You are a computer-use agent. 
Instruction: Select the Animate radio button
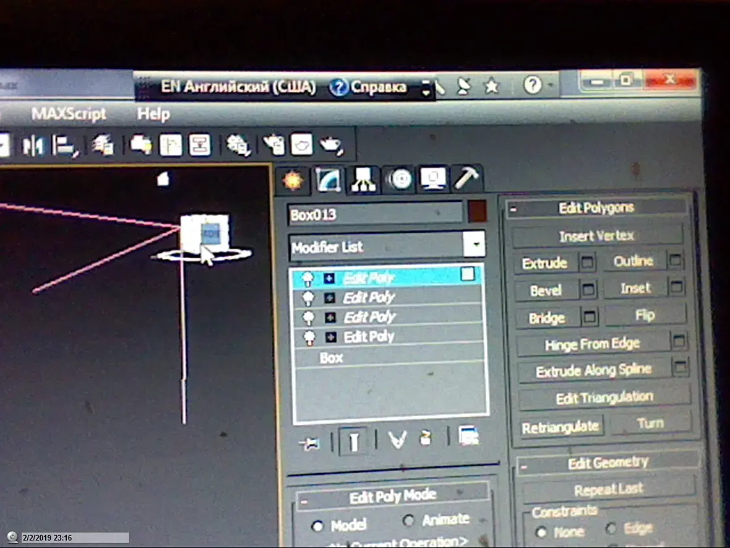[408, 520]
